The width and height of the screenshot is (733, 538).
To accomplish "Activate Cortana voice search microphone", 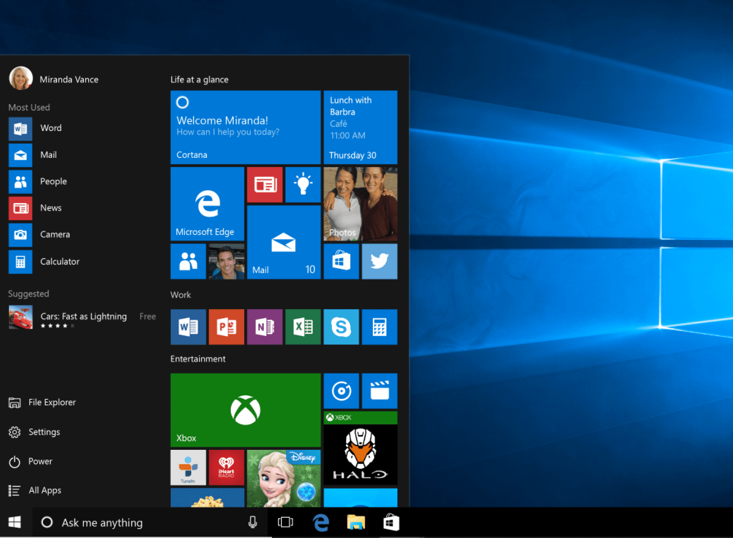I will coord(253,522).
